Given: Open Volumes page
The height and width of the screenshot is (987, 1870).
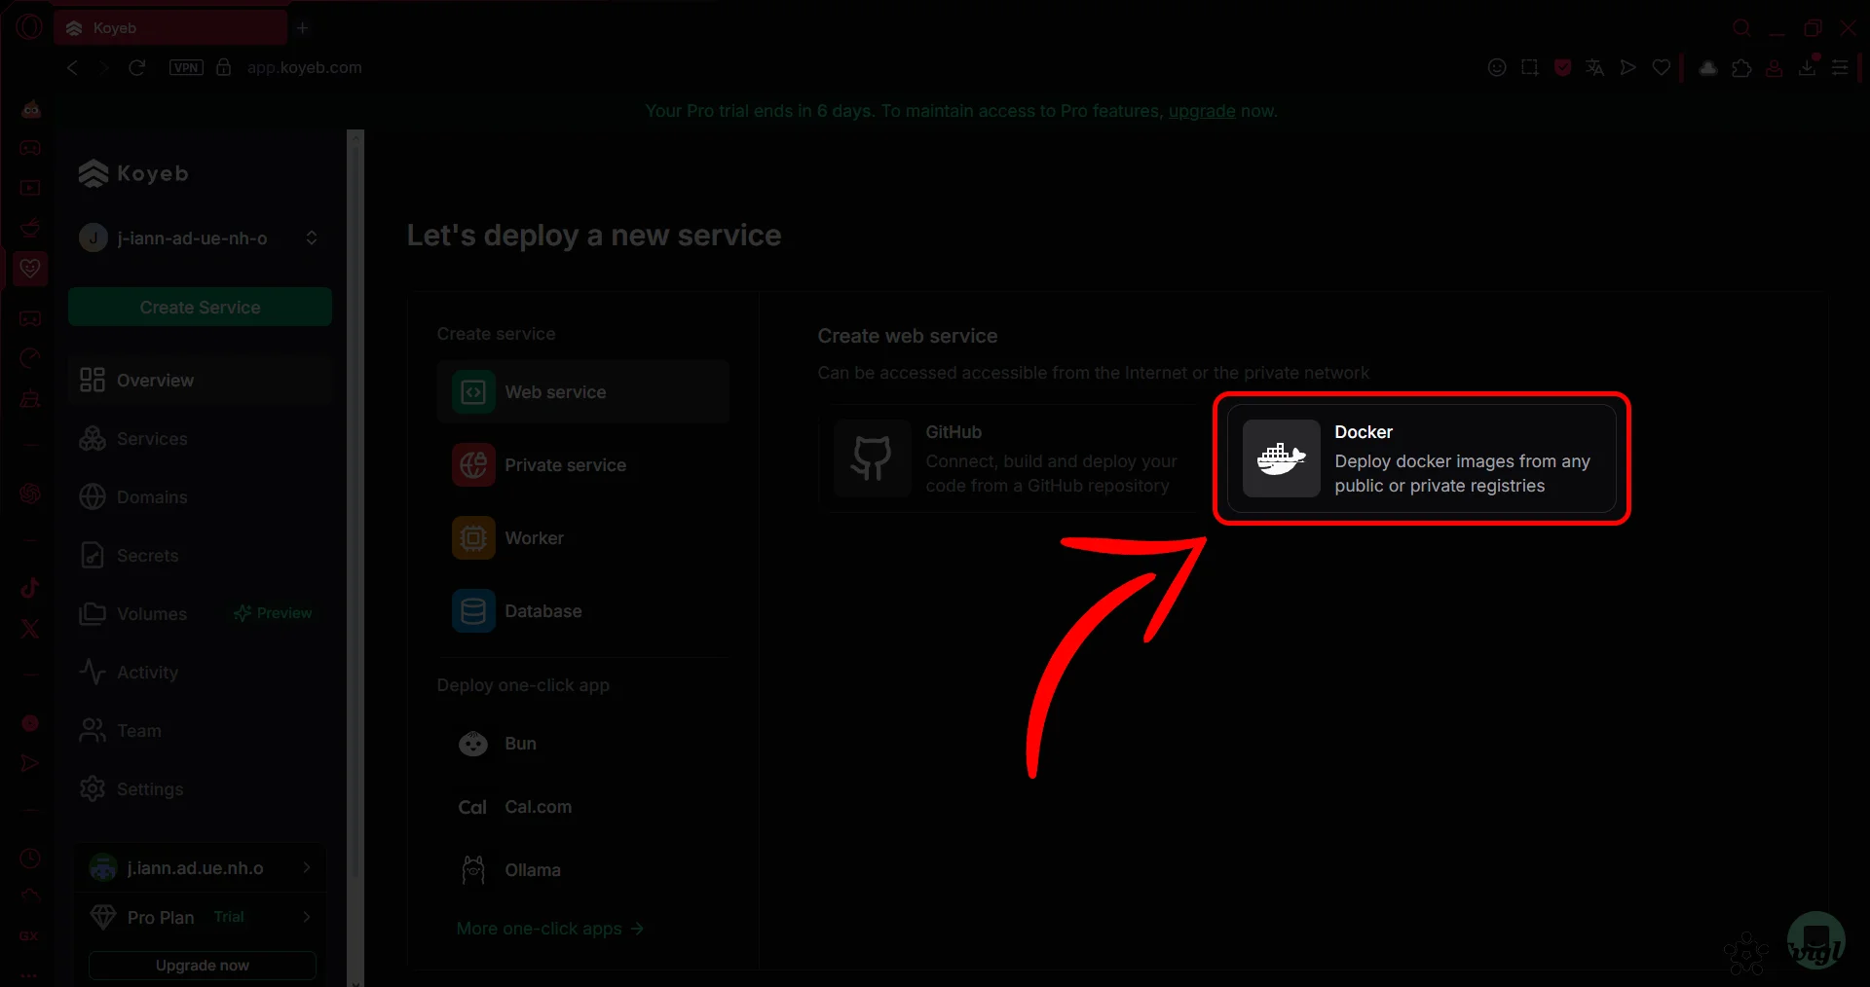Looking at the screenshot, I should 152,614.
